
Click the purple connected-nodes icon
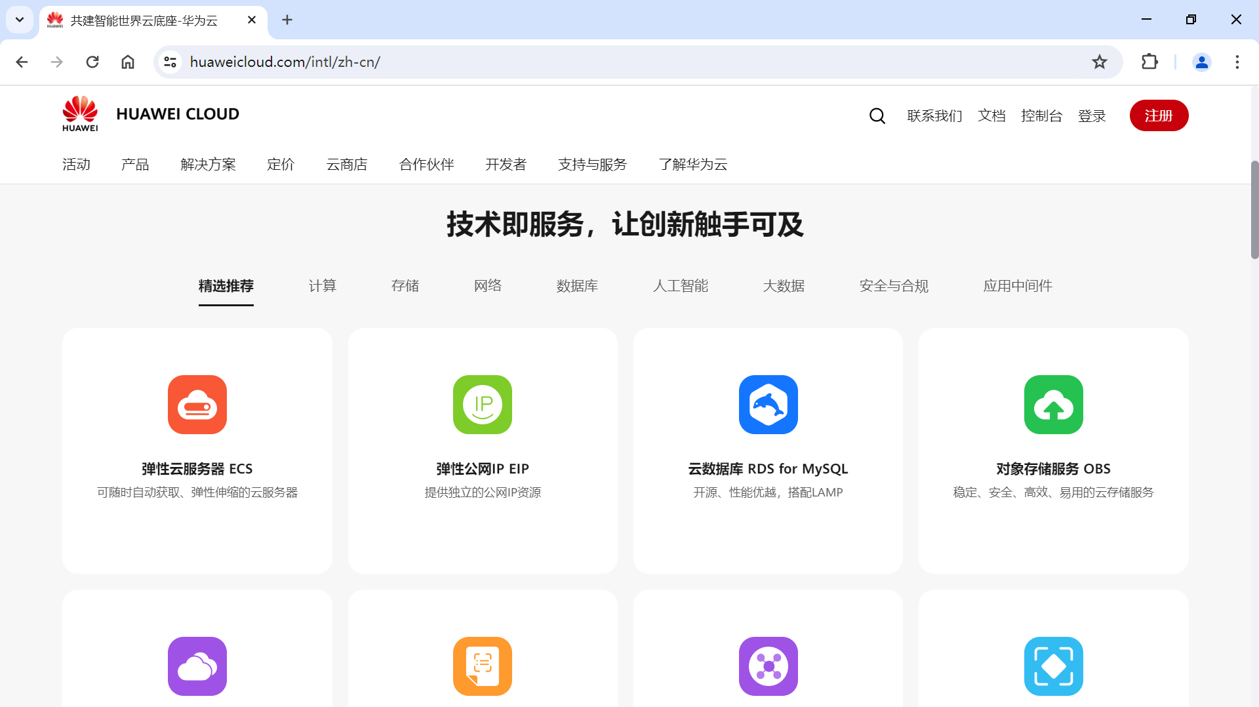tap(769, 666)
